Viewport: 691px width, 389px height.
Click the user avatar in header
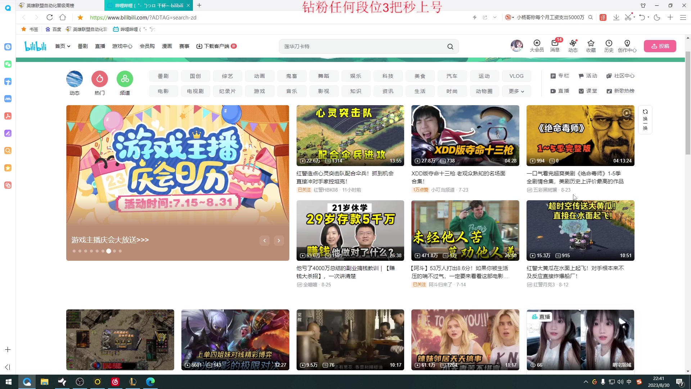tap(517, 46)
